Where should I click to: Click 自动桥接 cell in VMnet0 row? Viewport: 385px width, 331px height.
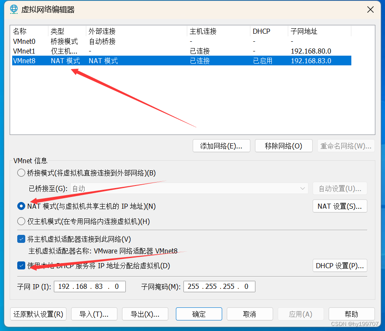pos(102,41)
